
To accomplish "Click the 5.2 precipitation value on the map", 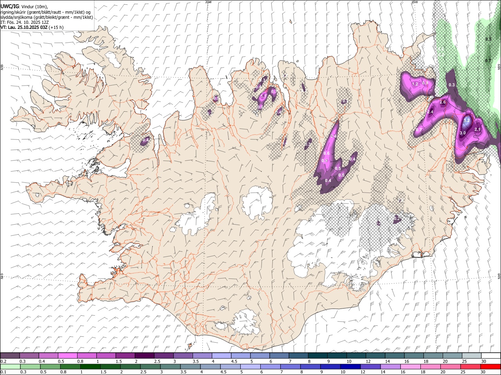I will (x=467, y=121).
